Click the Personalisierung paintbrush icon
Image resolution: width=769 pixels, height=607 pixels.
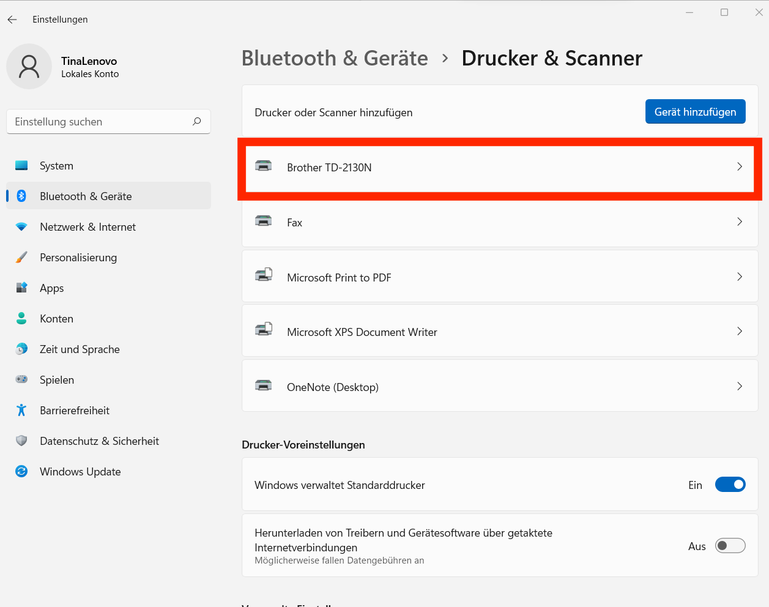pos(21,258)
